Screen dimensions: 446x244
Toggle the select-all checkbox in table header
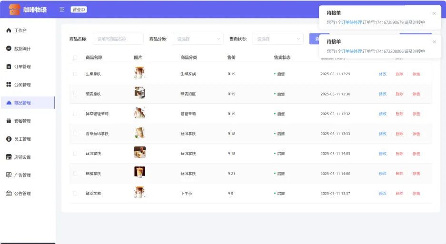click(x=75, y=58)
